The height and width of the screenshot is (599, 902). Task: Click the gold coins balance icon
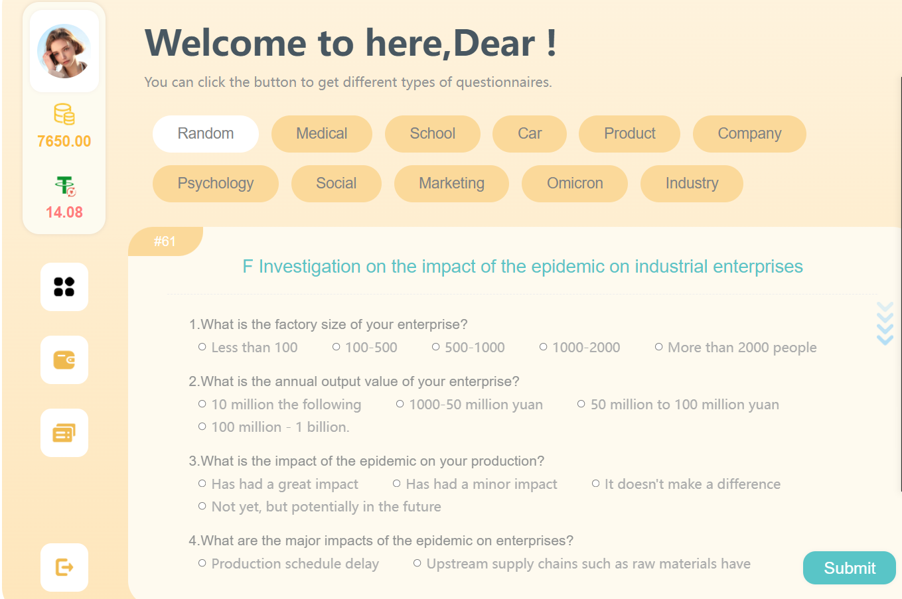click(x=64, y=114)
